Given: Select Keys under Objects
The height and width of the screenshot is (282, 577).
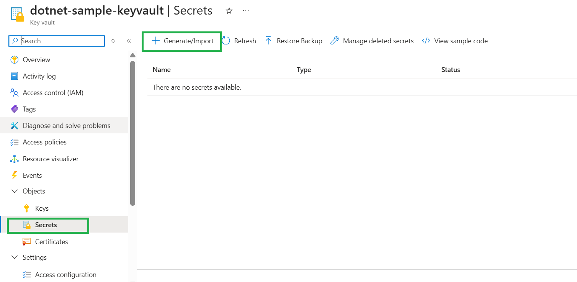Looking at the screenshot, I should coord(42,208).
